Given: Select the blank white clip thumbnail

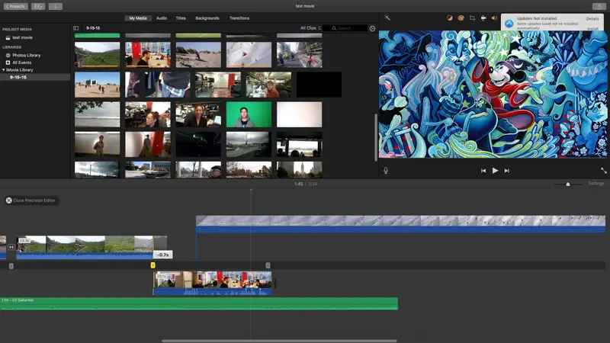Looking at the screenshot, I should 299,114.
